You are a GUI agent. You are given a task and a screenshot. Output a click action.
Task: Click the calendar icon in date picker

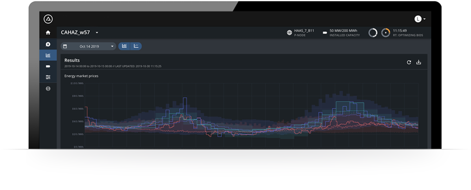(65, 46)
